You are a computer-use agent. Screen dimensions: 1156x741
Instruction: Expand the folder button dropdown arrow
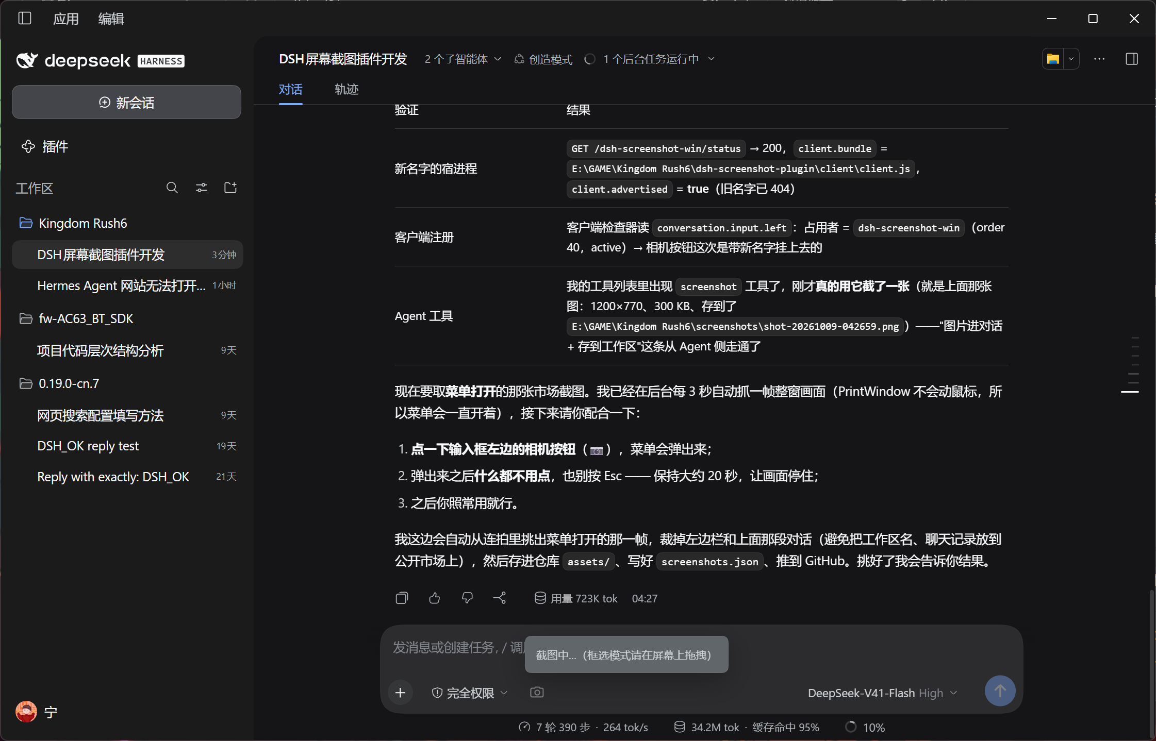1071,59
